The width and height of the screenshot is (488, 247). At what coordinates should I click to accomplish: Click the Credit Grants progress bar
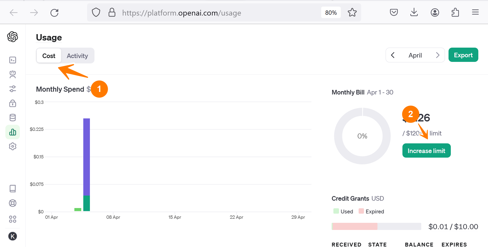(x=376, y=226)
